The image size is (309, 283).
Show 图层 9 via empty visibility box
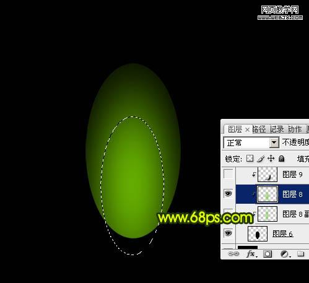(228, 174)
